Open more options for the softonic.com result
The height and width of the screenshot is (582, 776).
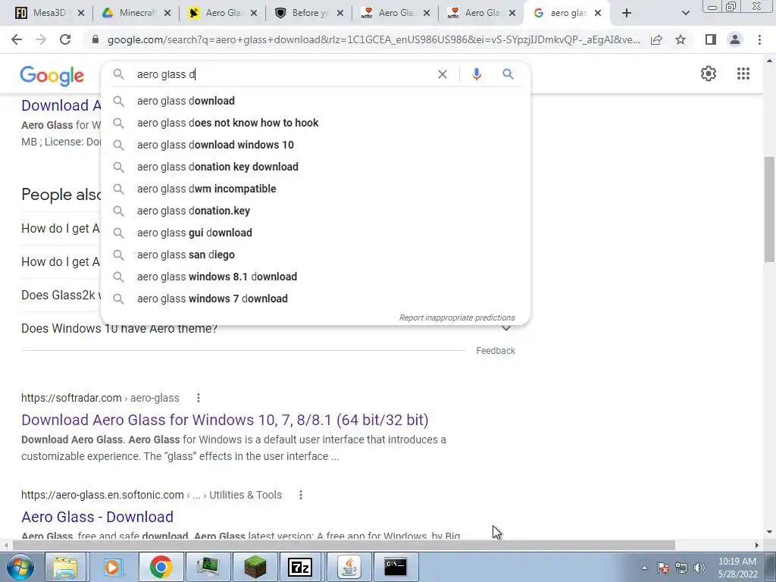pos(300,495)
